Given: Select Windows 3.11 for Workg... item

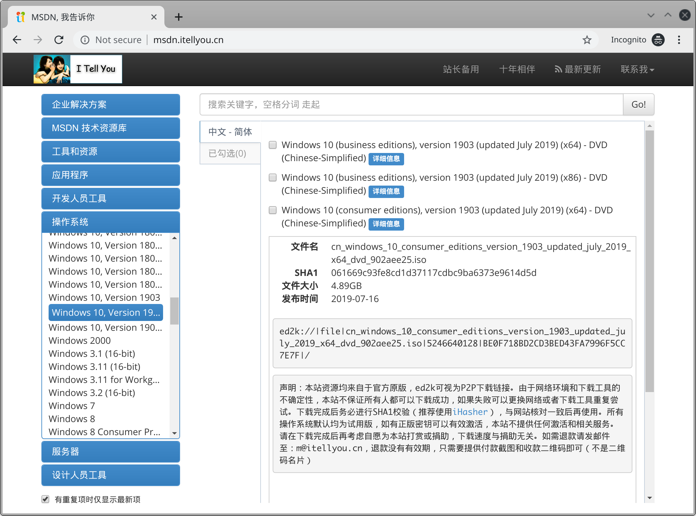Looking at the screenshot, I should pos(104,380).
